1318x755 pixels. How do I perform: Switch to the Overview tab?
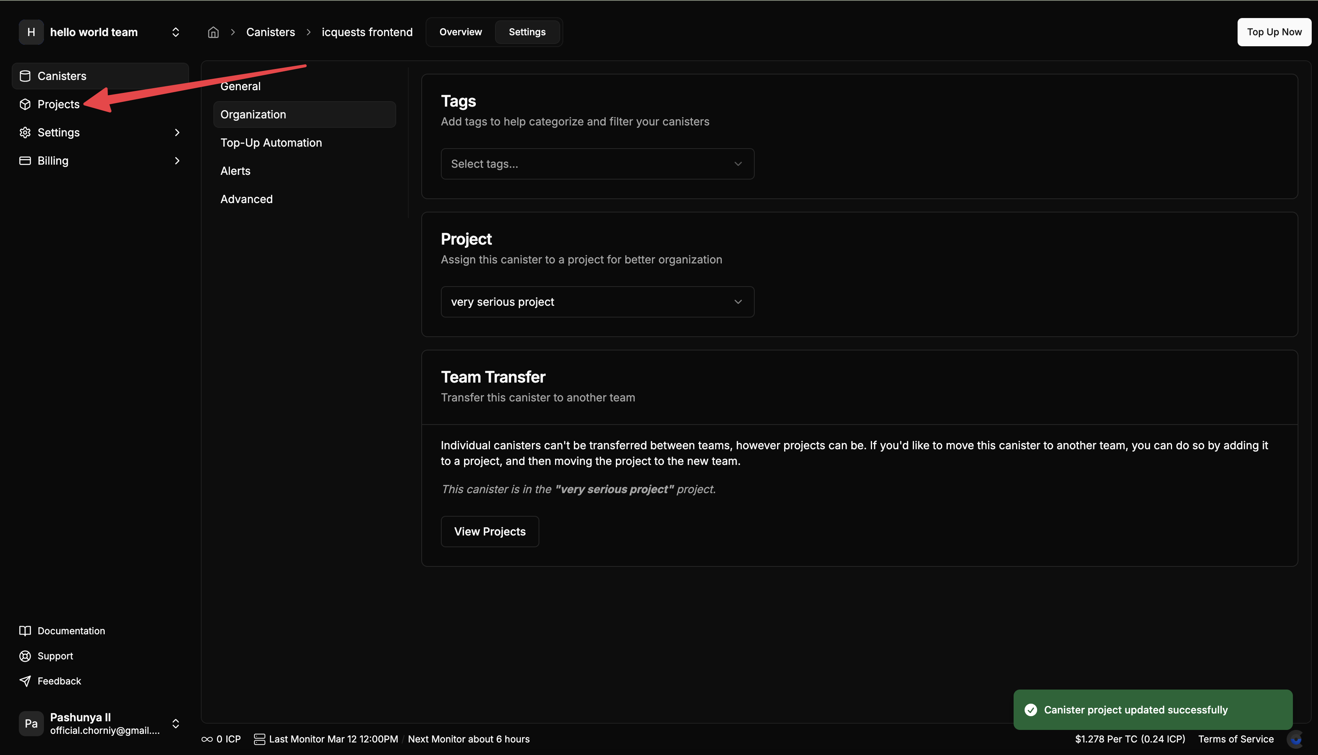click(460, 32)
